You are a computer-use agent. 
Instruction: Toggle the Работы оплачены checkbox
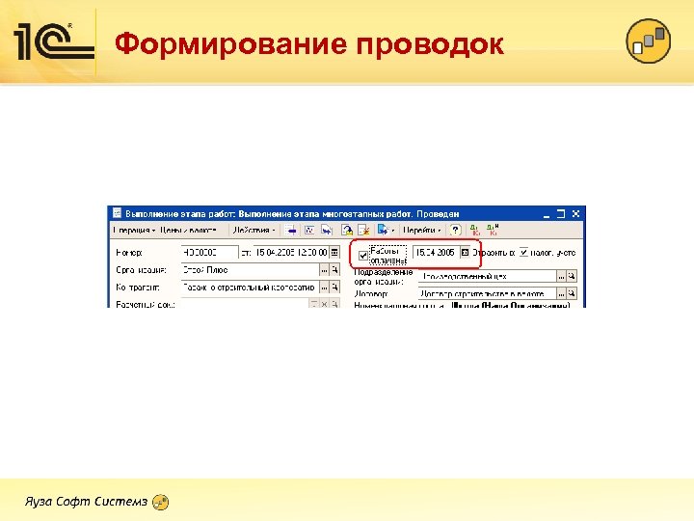click(363, 256)
